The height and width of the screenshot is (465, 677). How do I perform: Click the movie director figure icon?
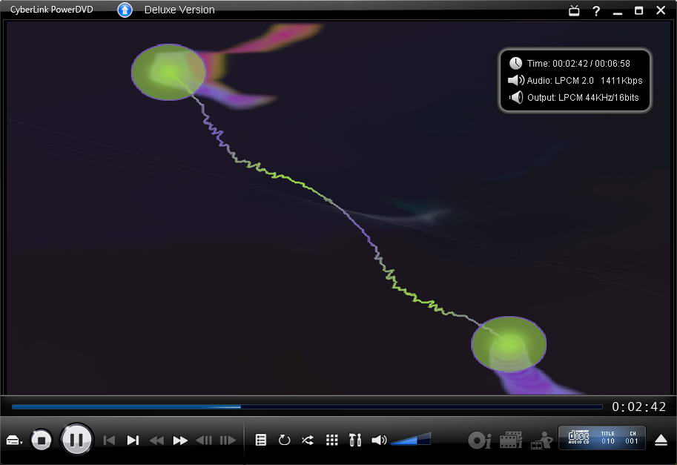[x=541, y=440]
